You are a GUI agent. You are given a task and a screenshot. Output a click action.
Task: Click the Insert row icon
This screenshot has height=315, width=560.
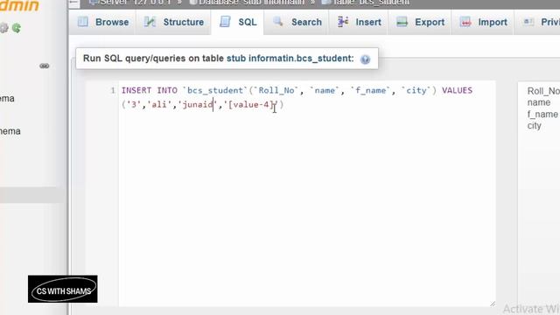(x=343, y=21)
